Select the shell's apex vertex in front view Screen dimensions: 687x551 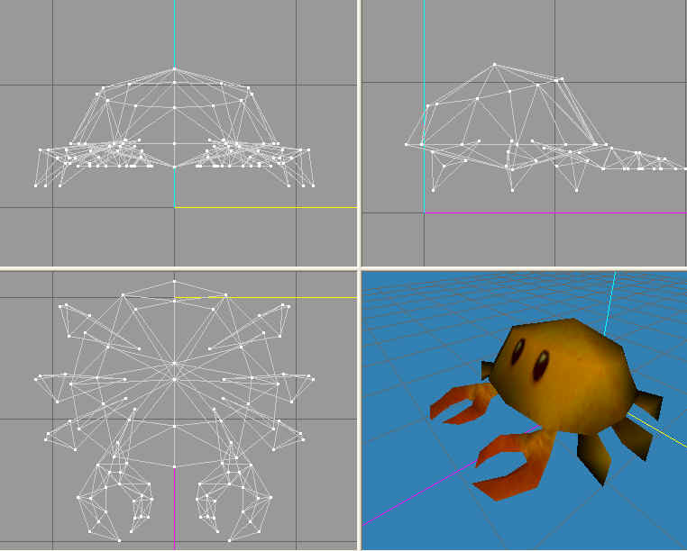click(x=174, y=68)
